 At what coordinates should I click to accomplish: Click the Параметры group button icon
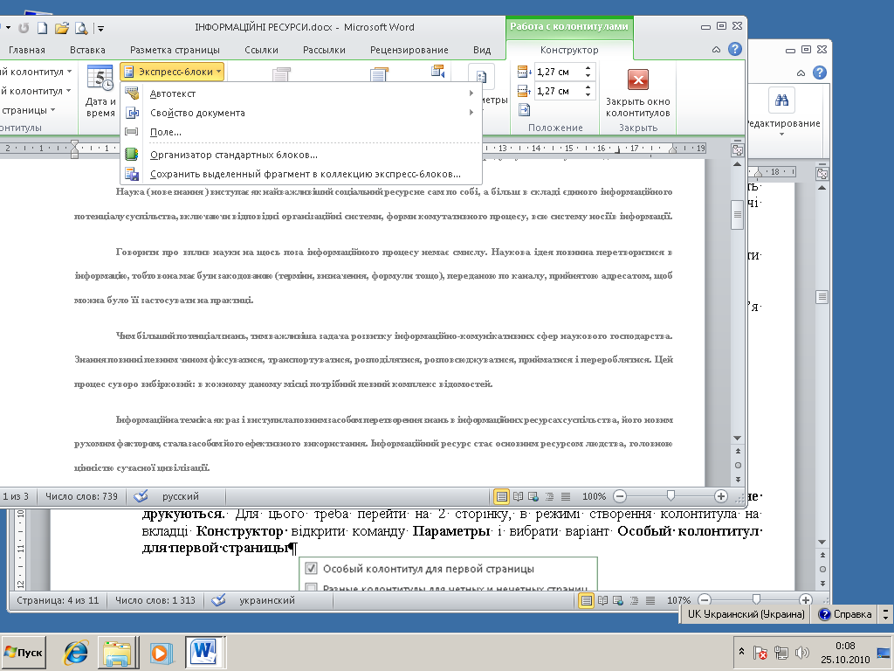point(481,77)
